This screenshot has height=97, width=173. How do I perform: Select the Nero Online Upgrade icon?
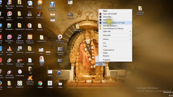(x=10, y=5)
